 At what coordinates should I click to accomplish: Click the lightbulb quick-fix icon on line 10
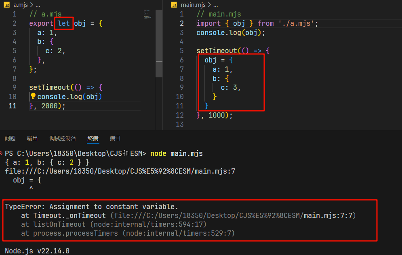click(33, 96)
